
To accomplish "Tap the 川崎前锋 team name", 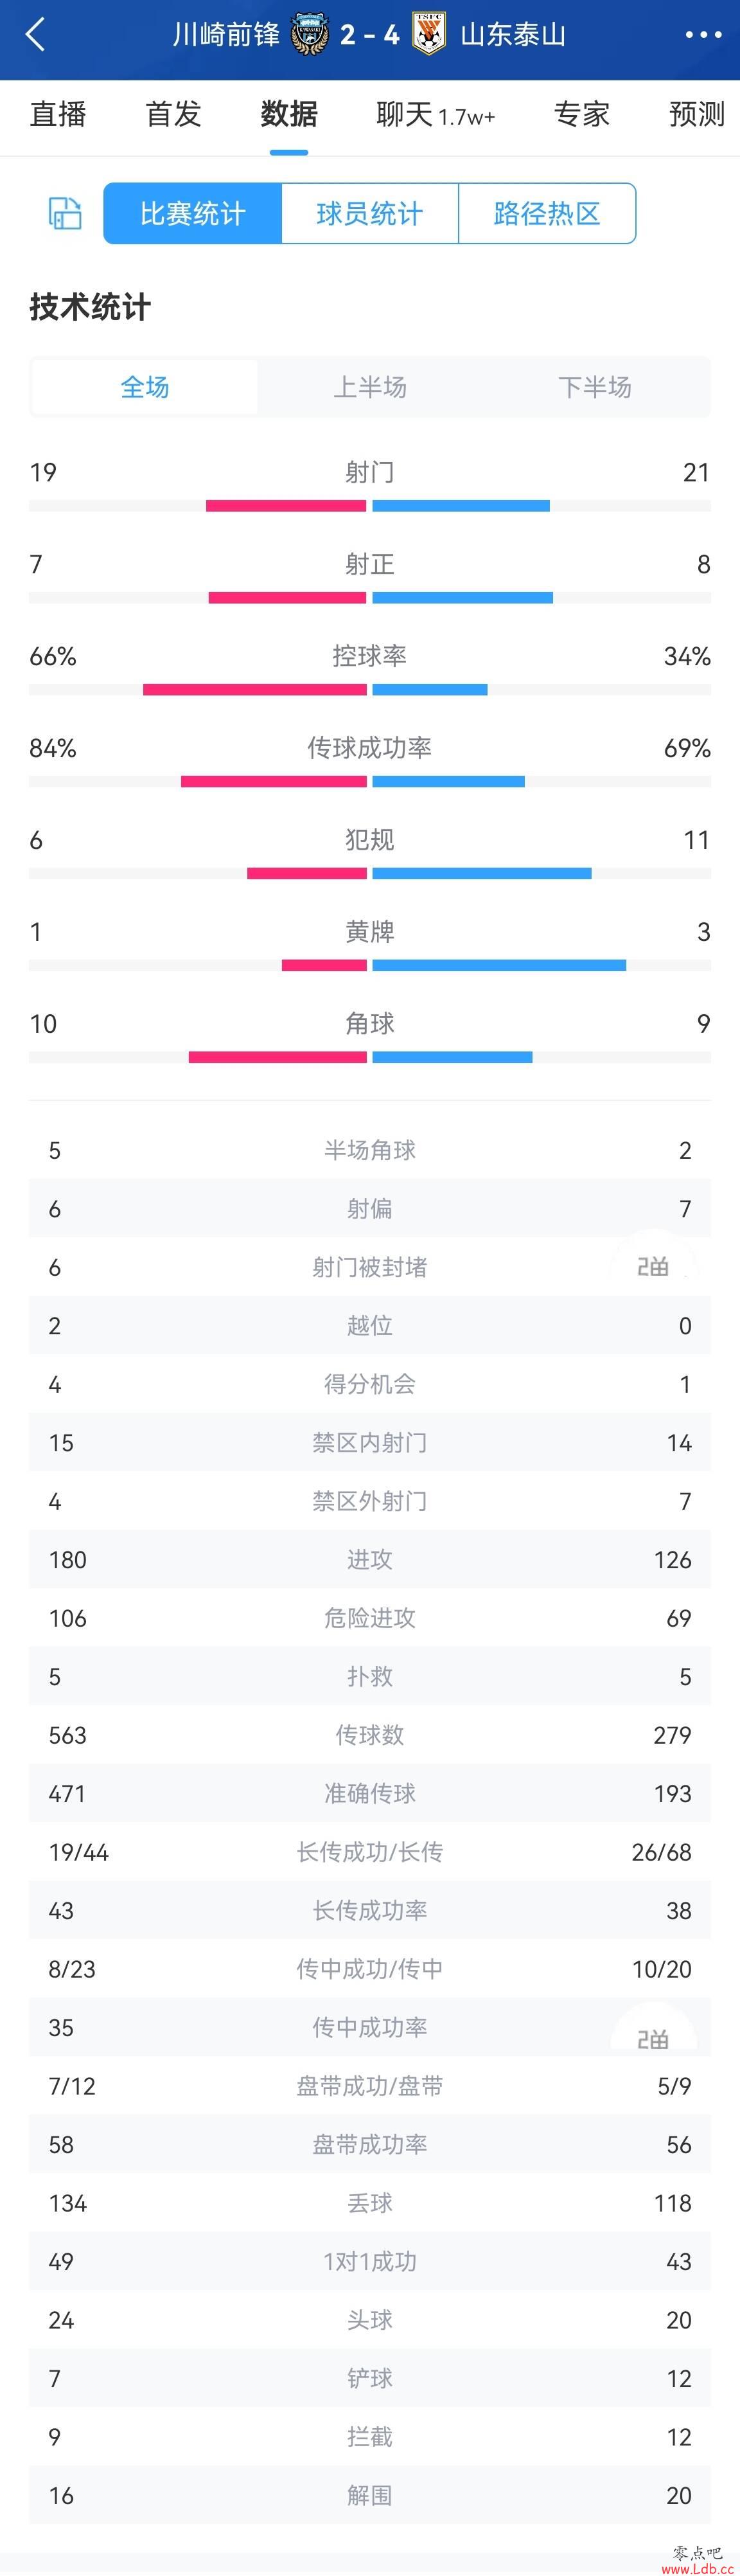I will 227,35.
